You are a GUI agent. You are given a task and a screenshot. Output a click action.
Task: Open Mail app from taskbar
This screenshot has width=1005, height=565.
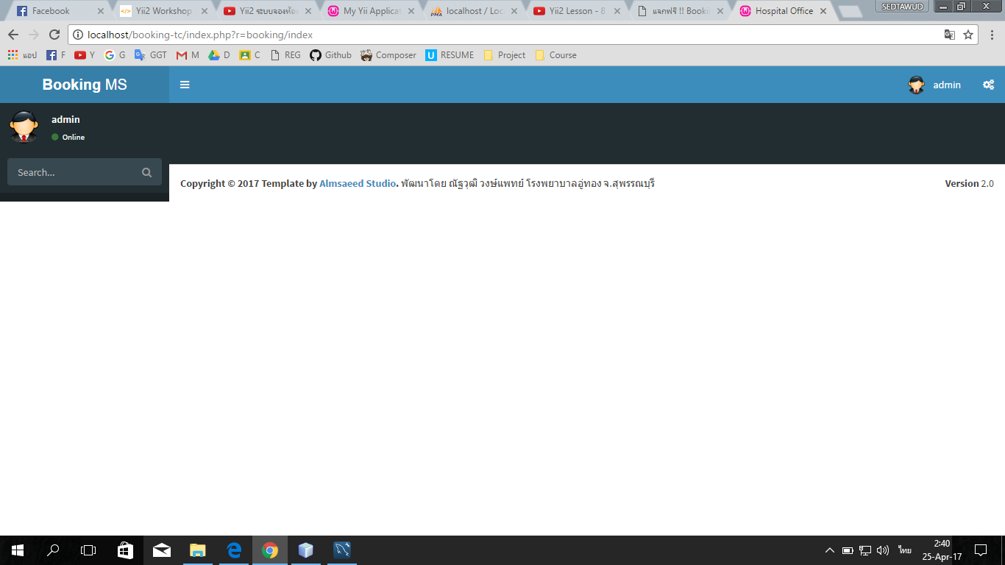[161, 550]
